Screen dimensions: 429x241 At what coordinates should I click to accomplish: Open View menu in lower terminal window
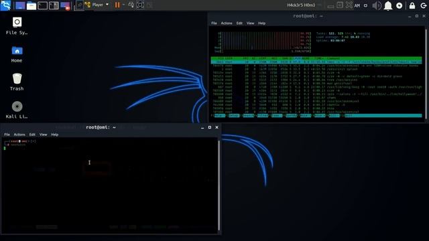(x=43, y=135)
